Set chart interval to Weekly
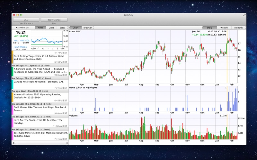This screenshot has height=160, width=257. click(224, 28)
